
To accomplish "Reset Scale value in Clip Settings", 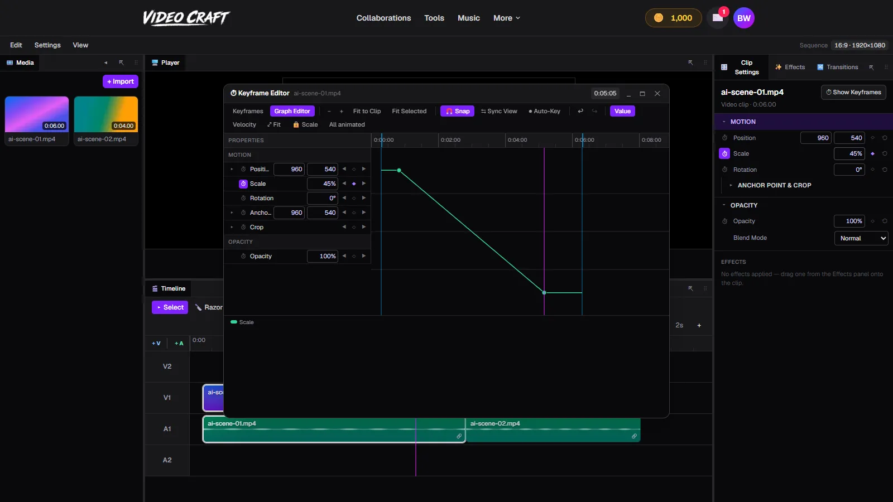I will [x=885, y=153].
